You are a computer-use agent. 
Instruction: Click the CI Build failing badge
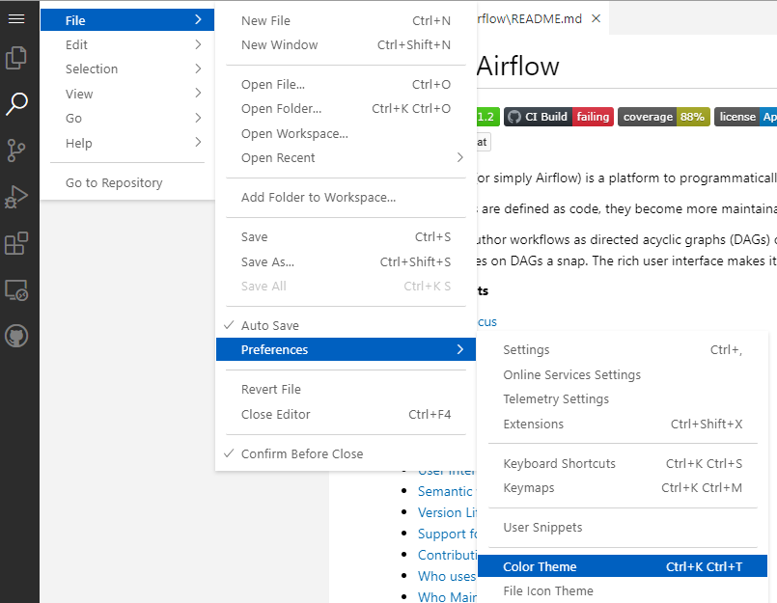click(559, 117)
